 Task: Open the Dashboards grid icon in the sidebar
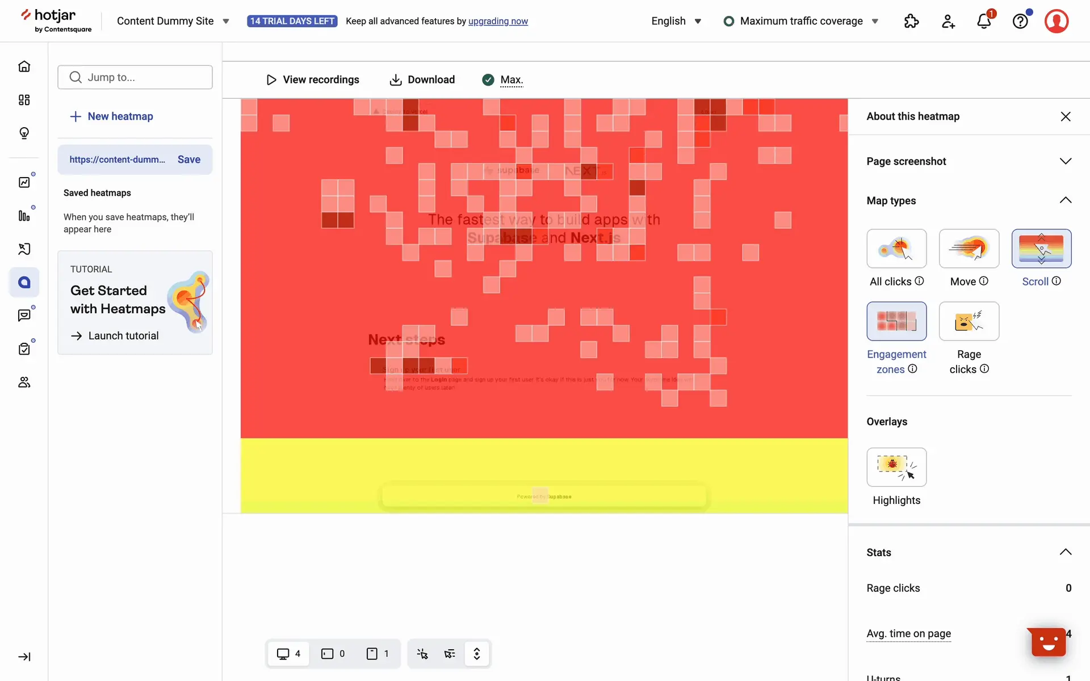coord(24,100)
